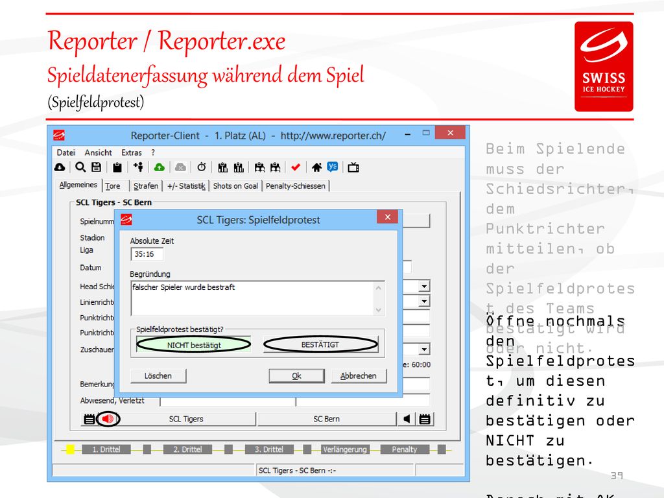
Task: Click the SC Bern team button
Action: click(327, 419)
